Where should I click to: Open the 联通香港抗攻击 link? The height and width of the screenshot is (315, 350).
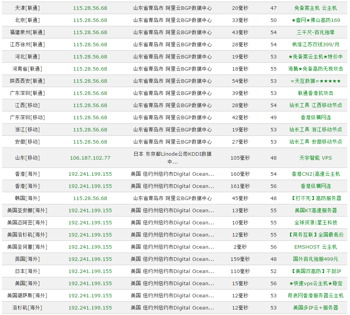click(315, 93)
